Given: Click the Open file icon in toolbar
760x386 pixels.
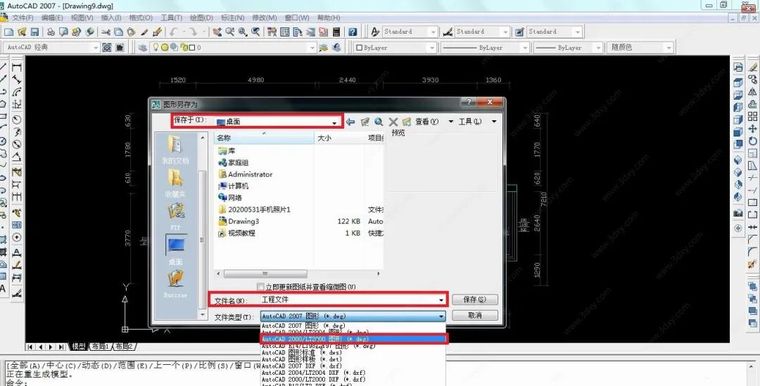Looking at the screenshot, I should pos(22,32).
